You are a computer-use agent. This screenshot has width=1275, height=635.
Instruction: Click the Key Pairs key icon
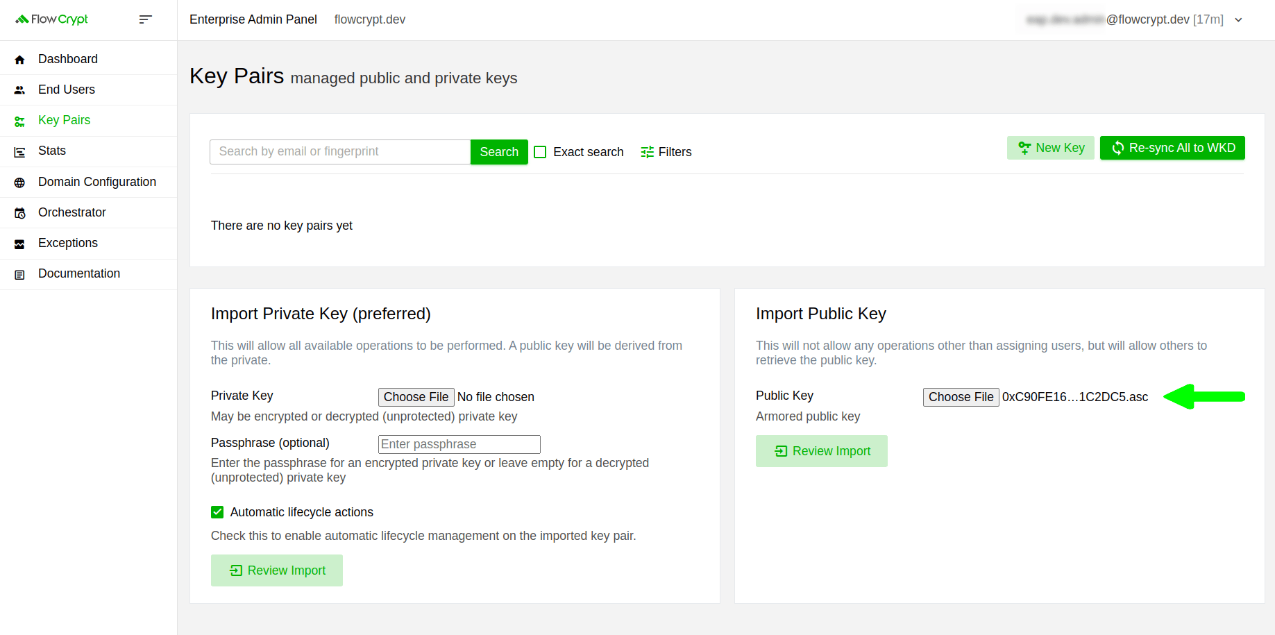click(x=19, y=121)
